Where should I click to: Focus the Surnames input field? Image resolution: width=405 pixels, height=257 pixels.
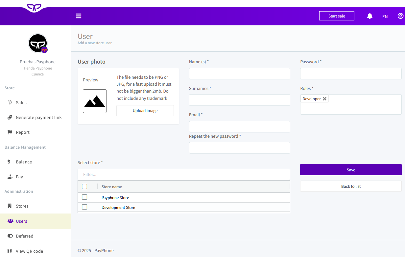point(240,100)
